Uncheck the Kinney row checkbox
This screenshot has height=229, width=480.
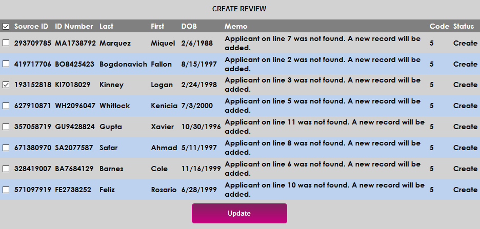pyautogui.click(x=6, y=85)
